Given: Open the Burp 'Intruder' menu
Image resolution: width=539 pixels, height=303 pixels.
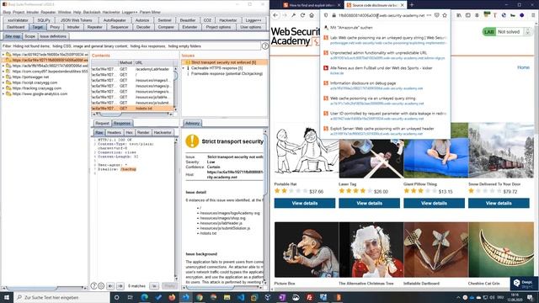Looking at the screenshot, I should pos(33,12).
